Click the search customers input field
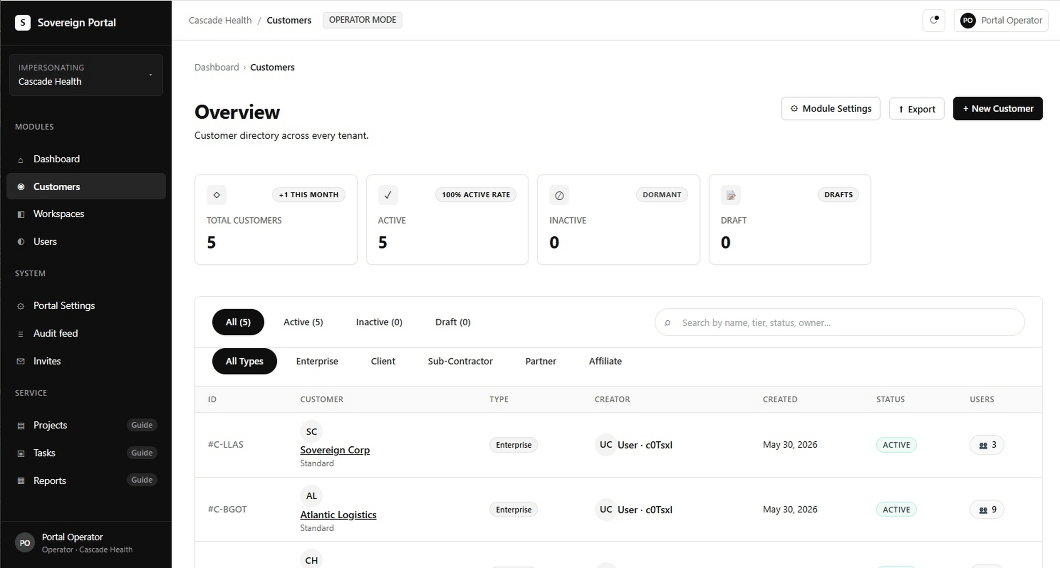 pyautogui.click(x=840, y=322)
